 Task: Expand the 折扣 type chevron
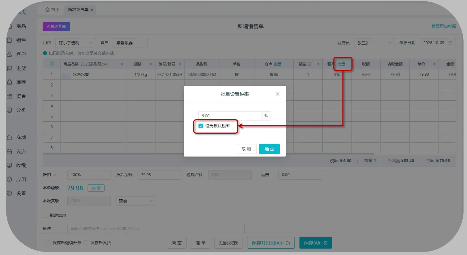(x=55, y=175)
